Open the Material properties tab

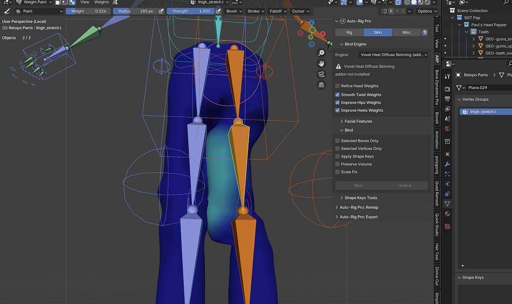click(x=447, y=214)
